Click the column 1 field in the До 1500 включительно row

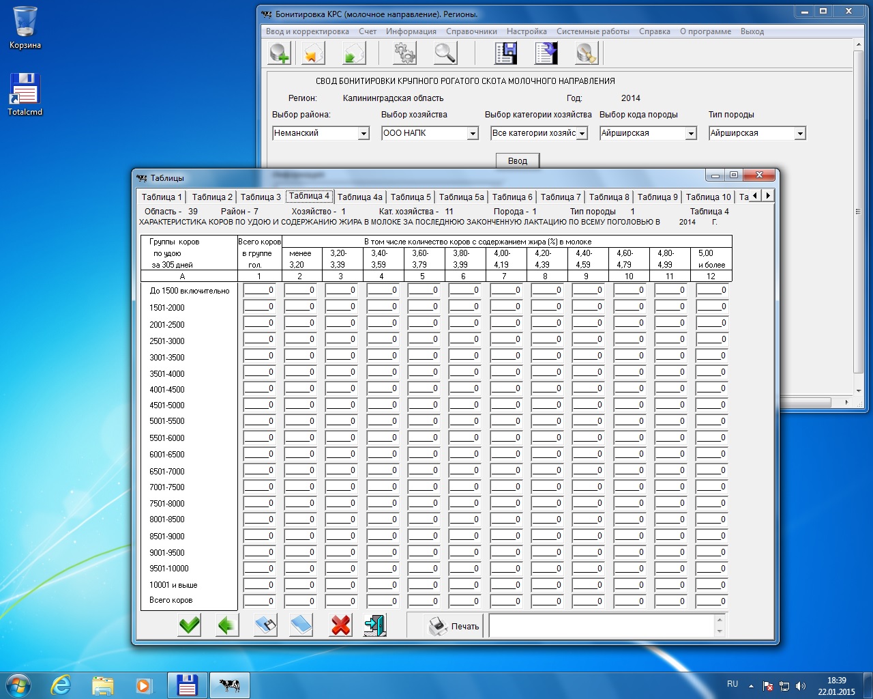click(x=259, y=290)
